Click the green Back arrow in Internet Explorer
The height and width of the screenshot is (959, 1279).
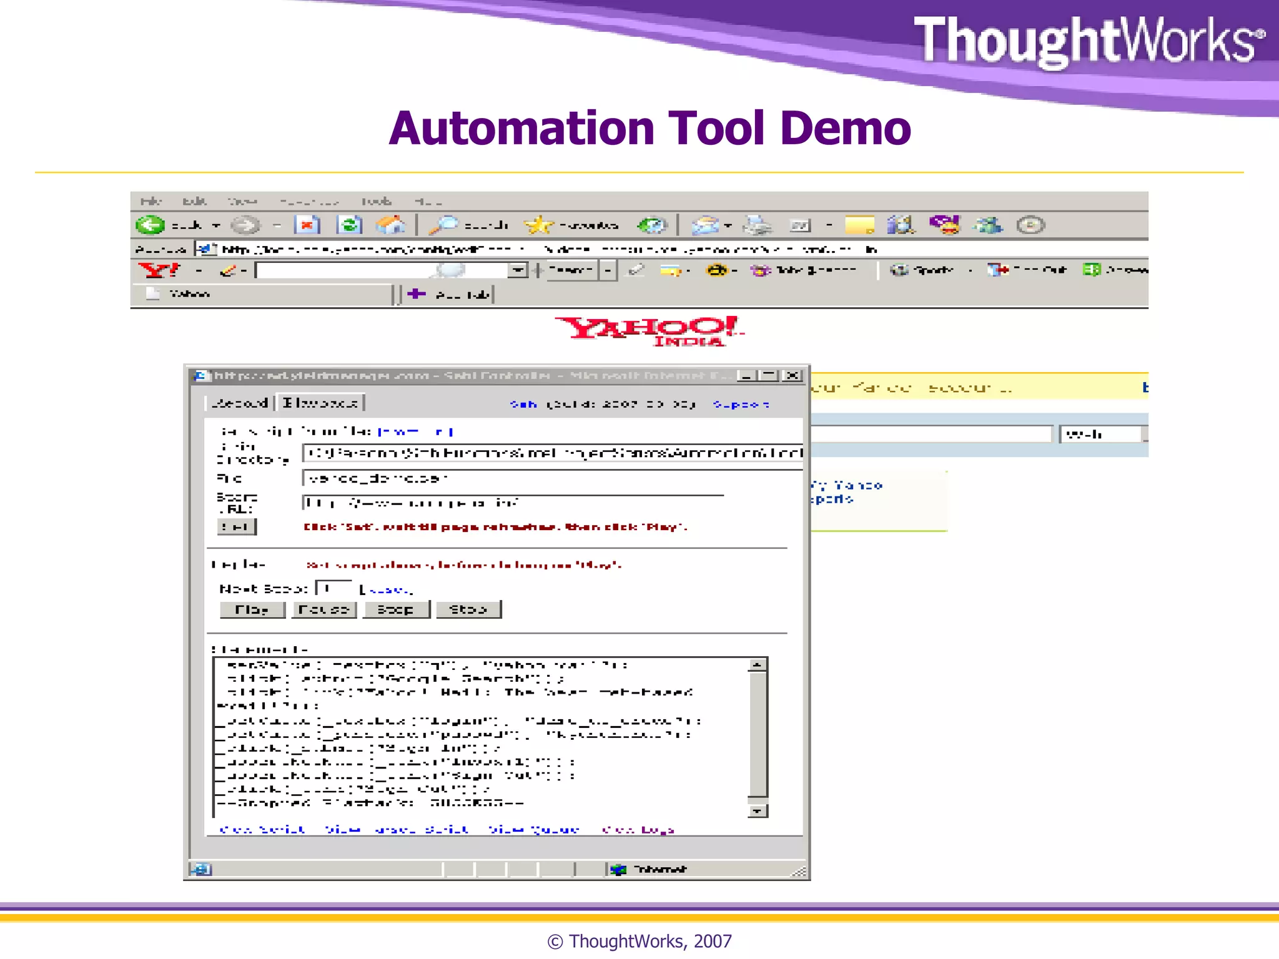(x=151, y=225)
